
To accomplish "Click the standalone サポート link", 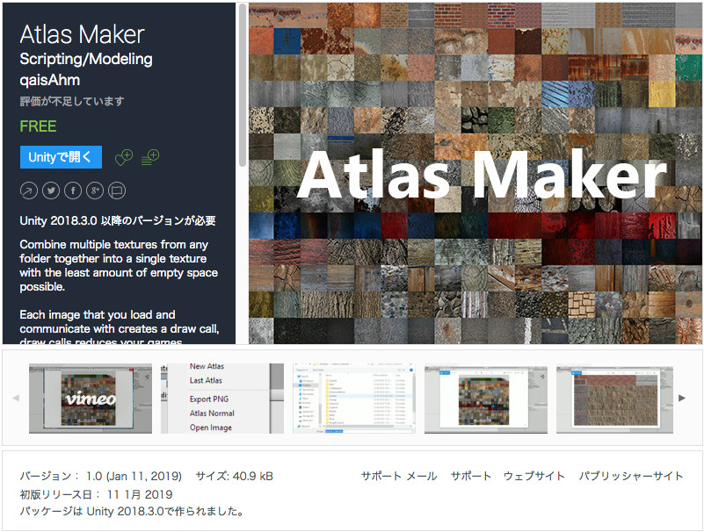I will tap(470, 476).
